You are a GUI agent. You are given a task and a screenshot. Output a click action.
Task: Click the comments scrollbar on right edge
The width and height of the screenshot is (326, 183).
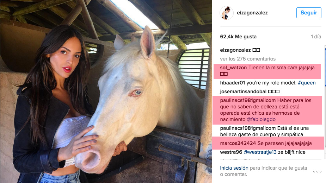[x=325, y=66]
